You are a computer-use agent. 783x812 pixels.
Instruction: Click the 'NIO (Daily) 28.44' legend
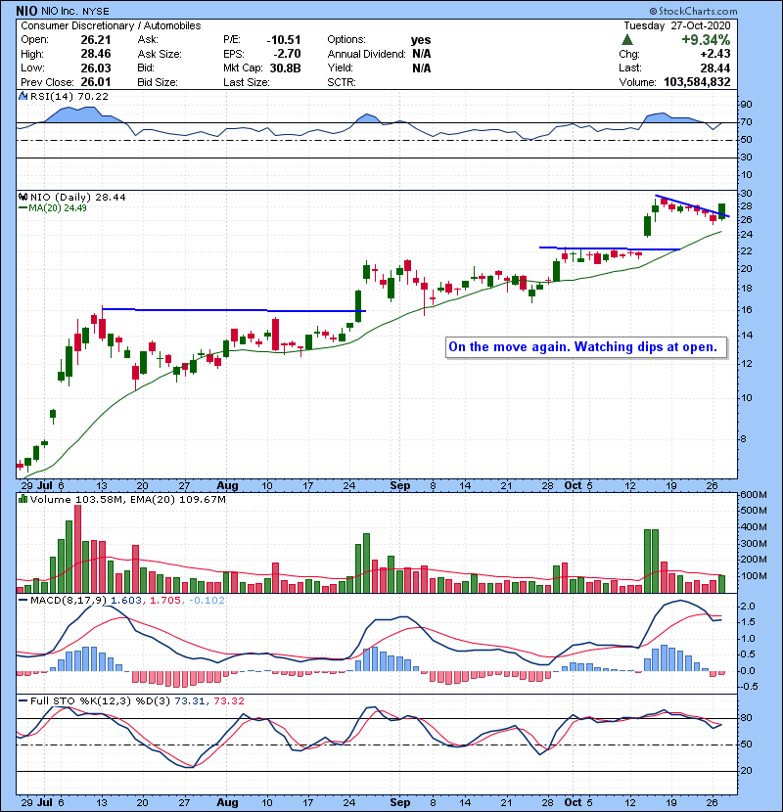[77, 197]
